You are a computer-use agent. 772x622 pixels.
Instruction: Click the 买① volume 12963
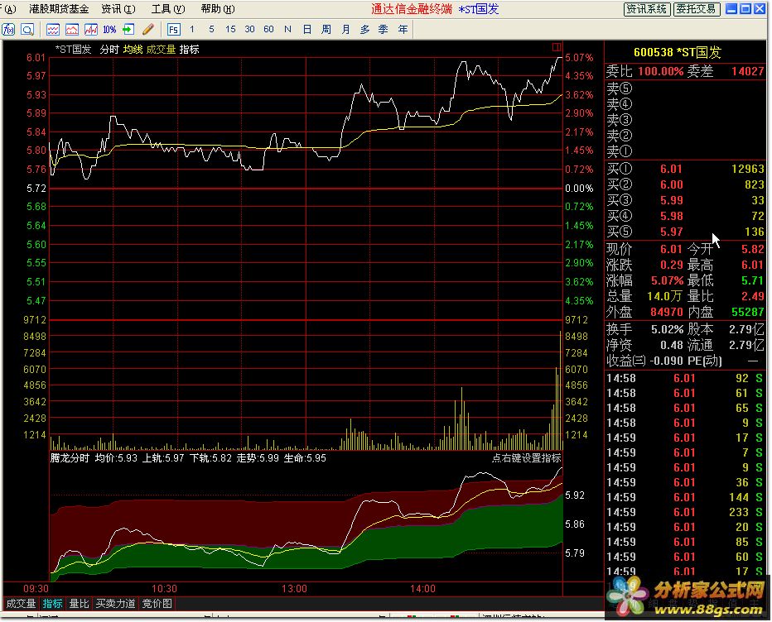pos(748,169)
